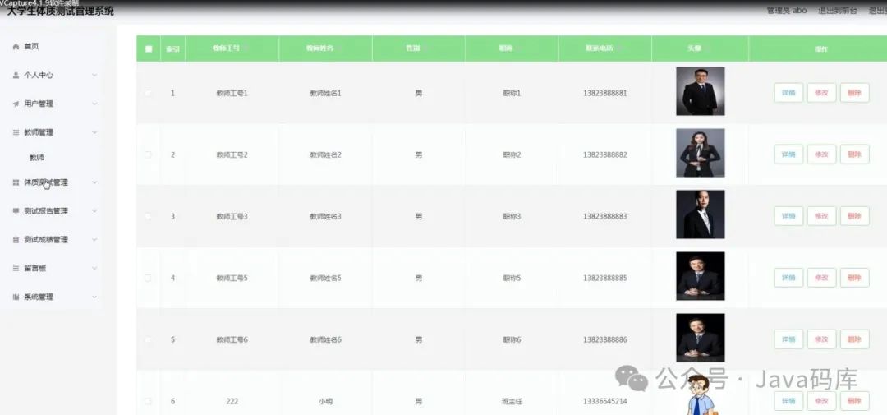The height and width of the screenshot is (415, 887).
Task: Click the home icon beside 首页
Action: pyautogui.click(x=16, y=47)
